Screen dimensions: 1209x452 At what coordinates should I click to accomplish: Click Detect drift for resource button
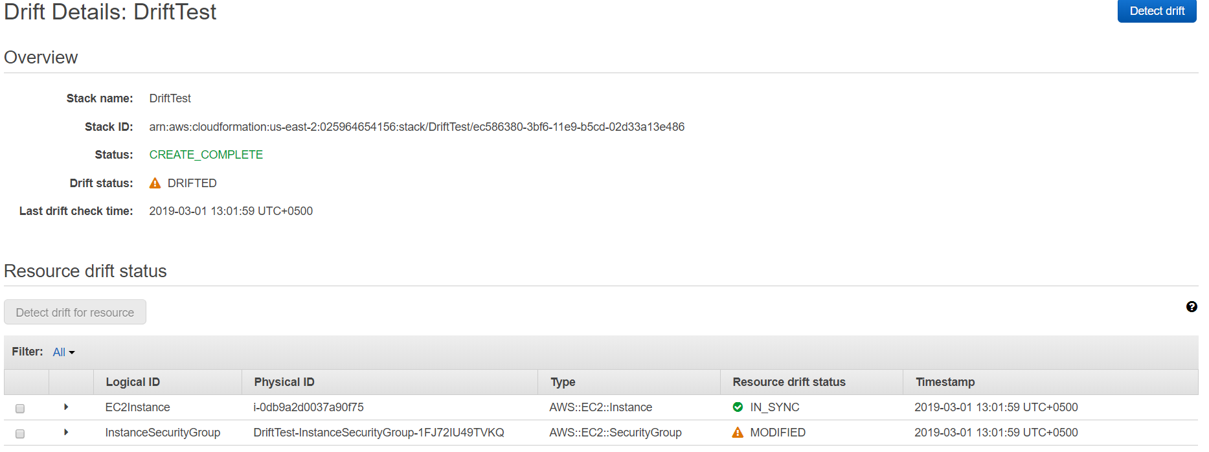pos(75,312)
